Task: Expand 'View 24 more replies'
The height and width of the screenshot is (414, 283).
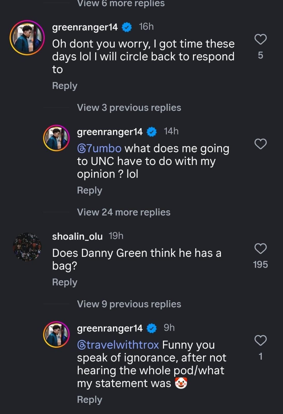Action: click(x=124, y=212)
